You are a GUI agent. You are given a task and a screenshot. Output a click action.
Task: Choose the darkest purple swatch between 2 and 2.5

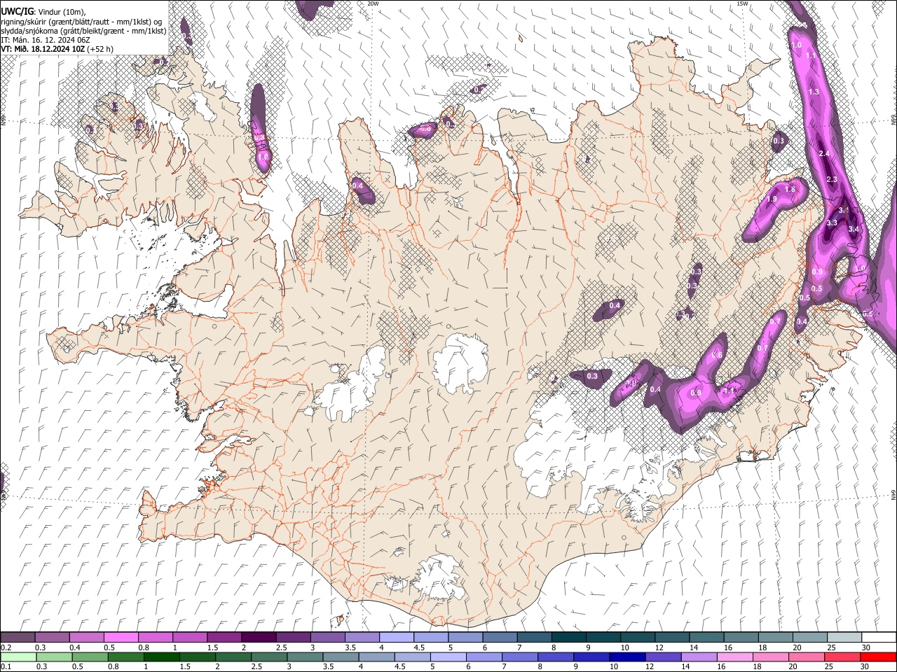coord(259,638)
